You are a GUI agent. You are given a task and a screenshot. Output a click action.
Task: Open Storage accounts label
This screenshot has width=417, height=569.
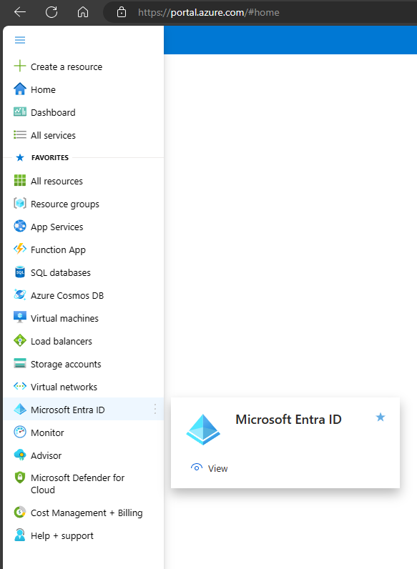pyautogui.click(x=66, y=364)
